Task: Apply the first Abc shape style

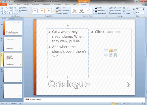Action: pyautogui.click(x=35, y=10)
